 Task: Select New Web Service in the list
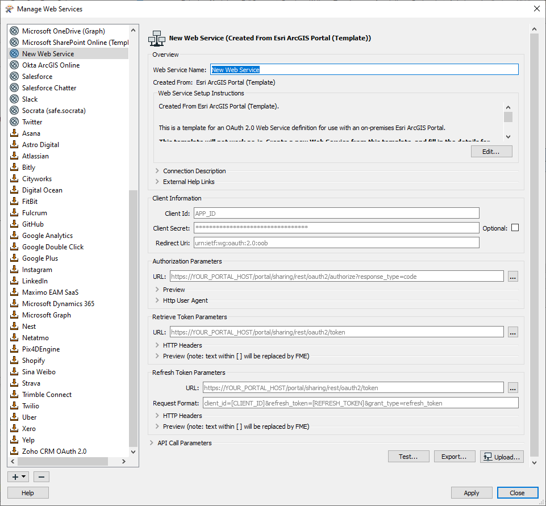[68, 53]
